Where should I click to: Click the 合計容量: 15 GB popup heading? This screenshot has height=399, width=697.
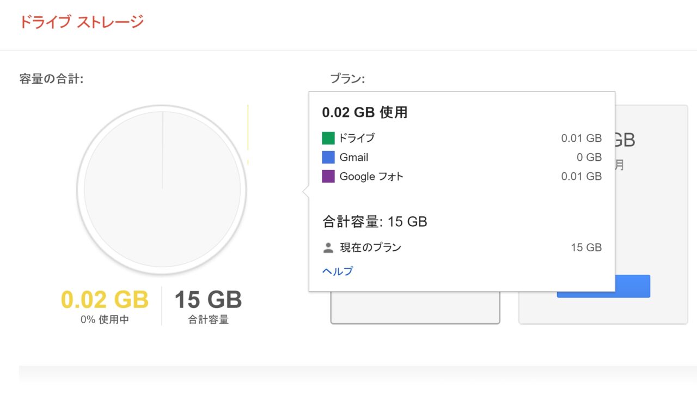375,222
